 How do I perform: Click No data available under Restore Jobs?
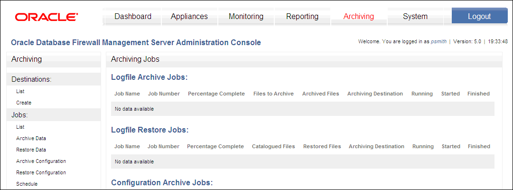tap(134, 161)
